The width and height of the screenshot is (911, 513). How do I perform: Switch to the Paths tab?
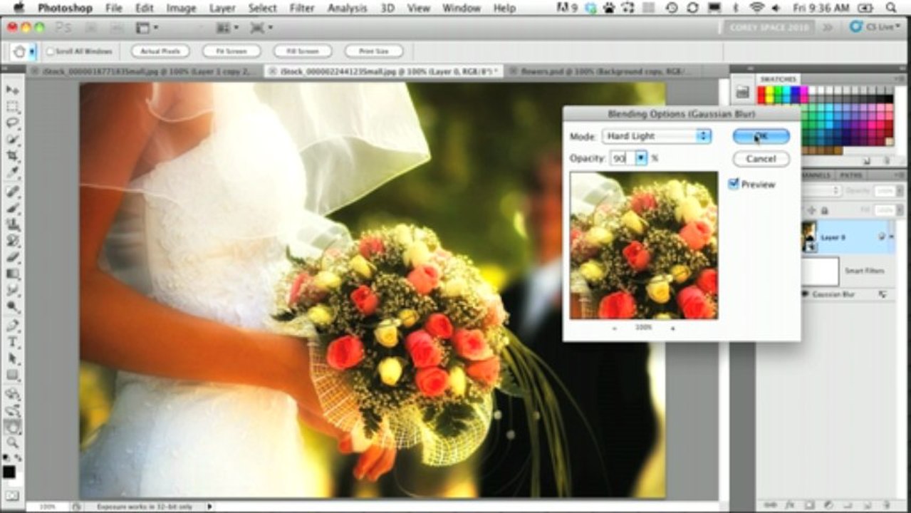click(851, 175)
